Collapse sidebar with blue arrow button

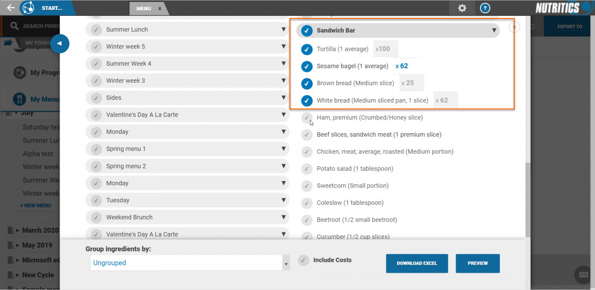tap(59, 44)
